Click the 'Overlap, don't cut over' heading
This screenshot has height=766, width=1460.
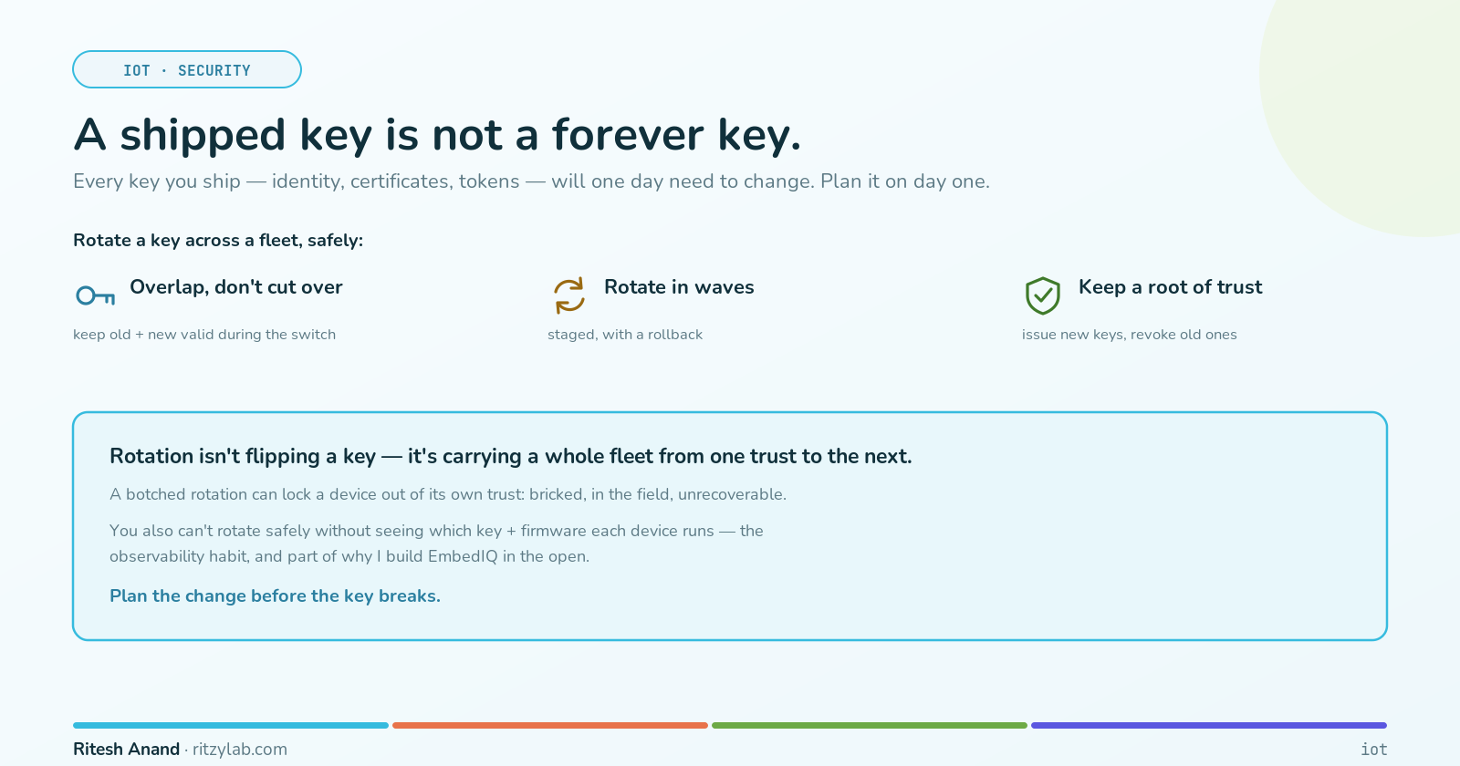tap(236, 287)
